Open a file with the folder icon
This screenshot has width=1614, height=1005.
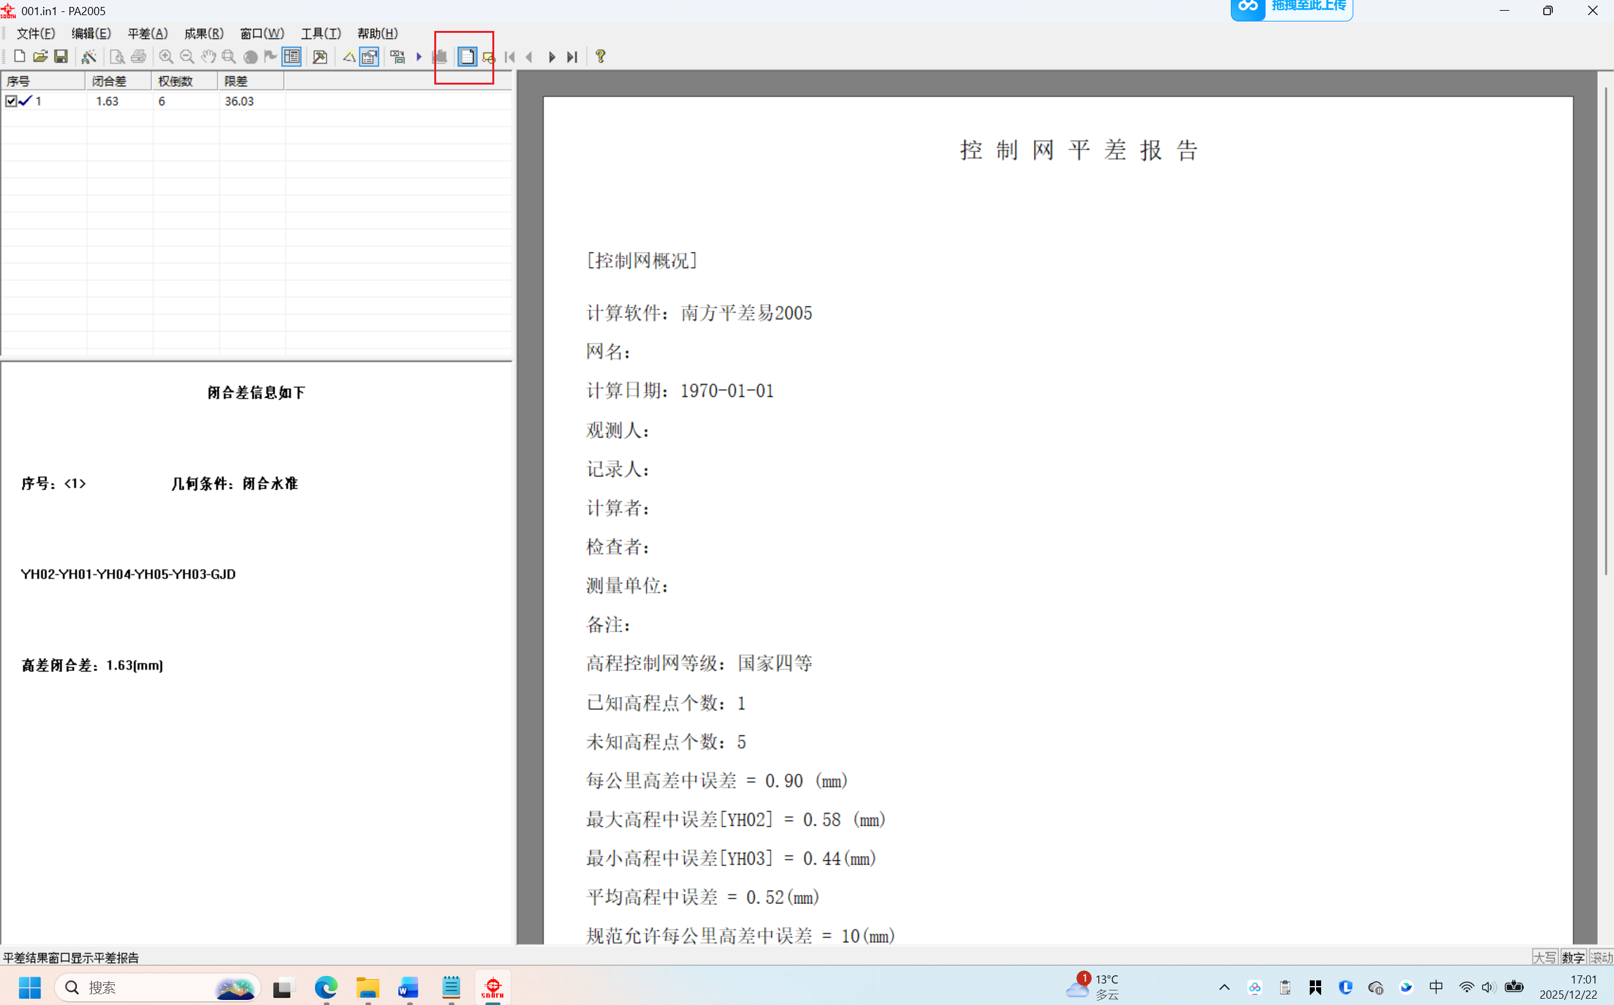coord(40,56)
